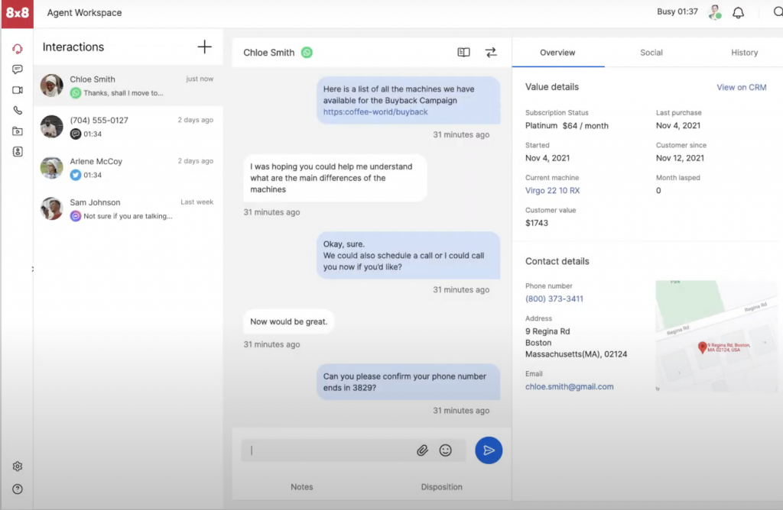The height and width of the screenshot is (510, 783).
Task: Open the video meetings sidebar icon
Action: tap(17, 90)
